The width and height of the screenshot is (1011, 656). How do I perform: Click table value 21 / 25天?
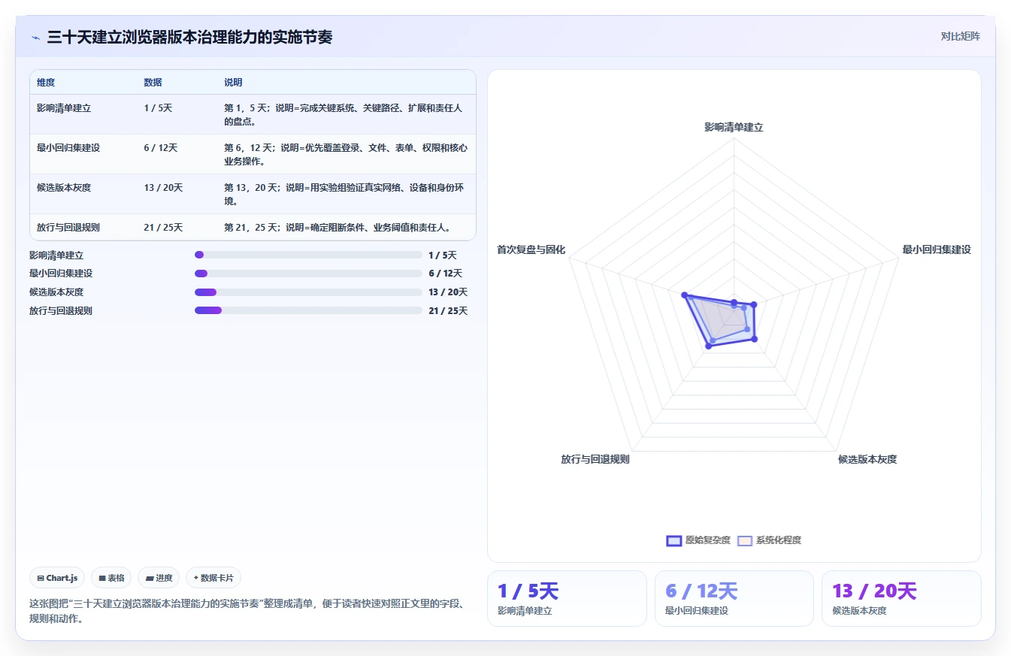[x=163, y=228]
